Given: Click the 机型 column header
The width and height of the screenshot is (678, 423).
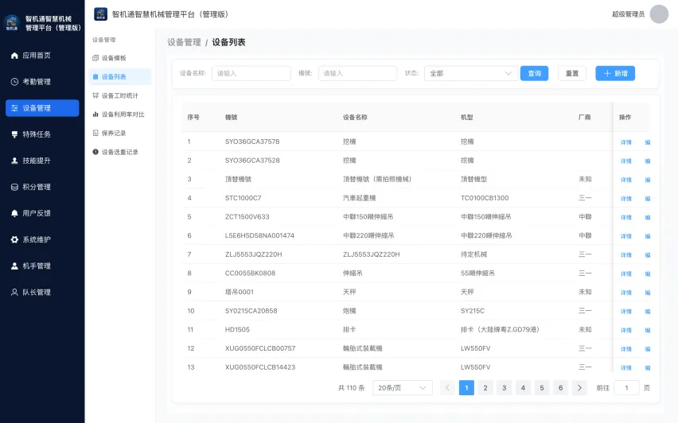Looking at the screenshot, I should pyautogui.click(x=467, y=117).
